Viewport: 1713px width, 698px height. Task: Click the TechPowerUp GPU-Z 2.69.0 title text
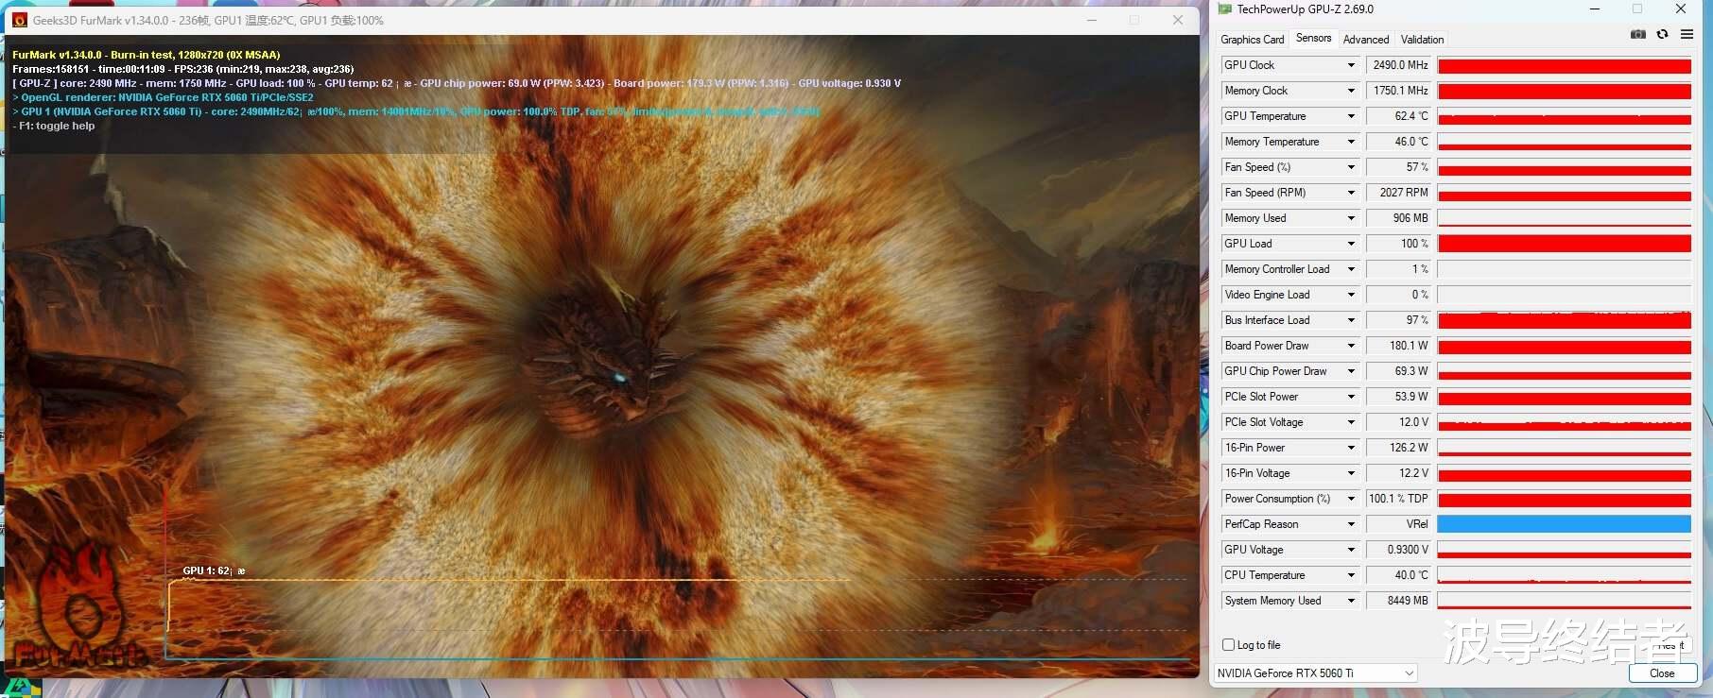coord(1306,9)
